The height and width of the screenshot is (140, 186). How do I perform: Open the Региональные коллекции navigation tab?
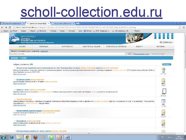point(116,47)
